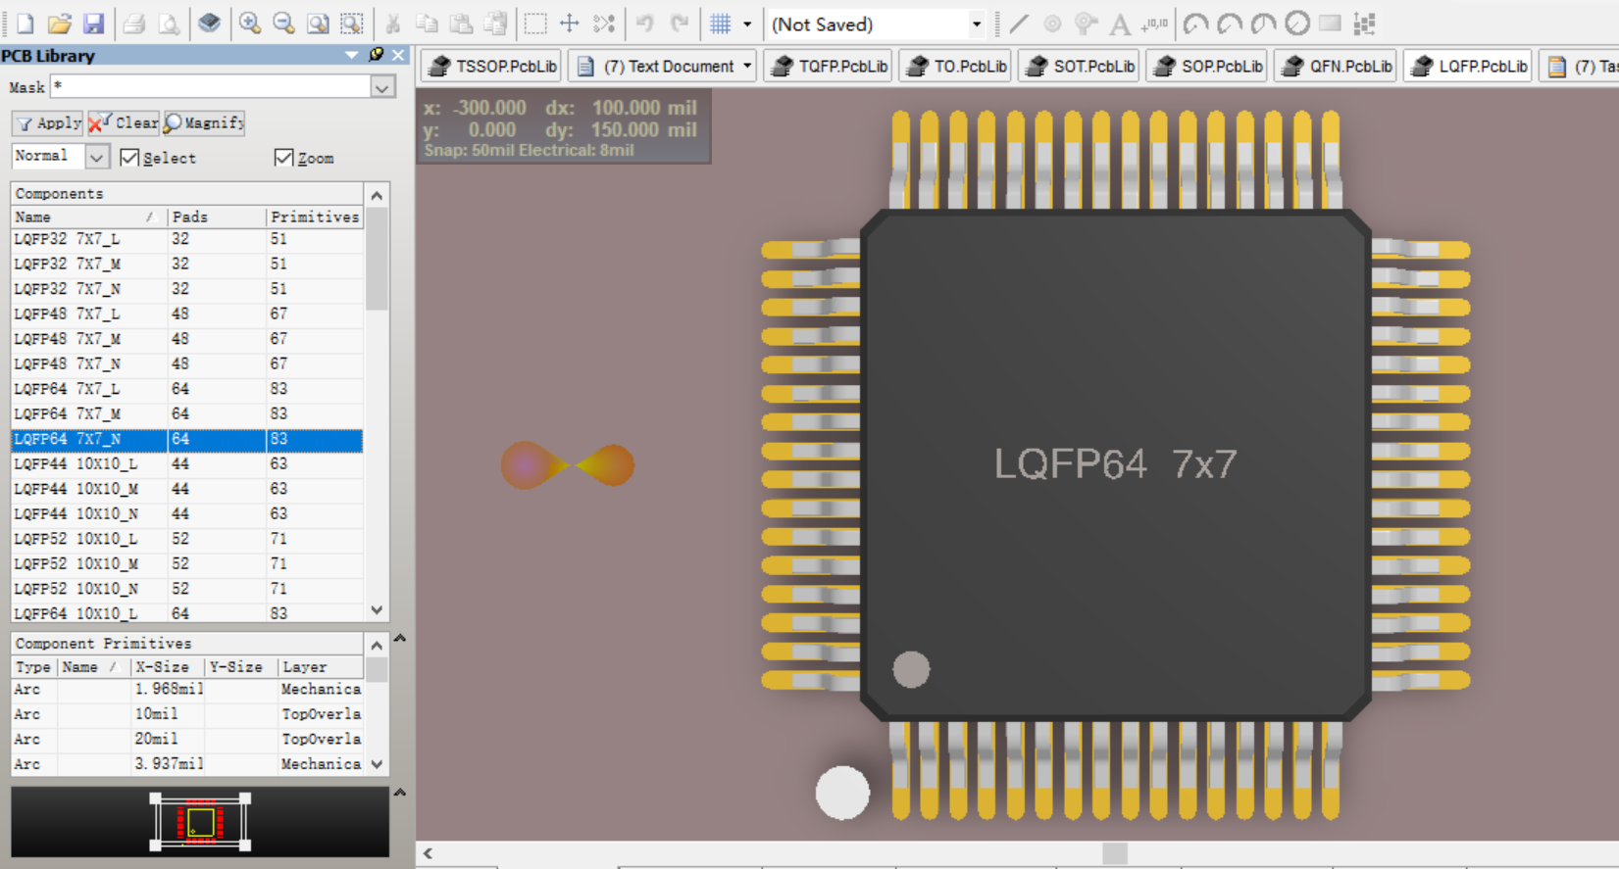1619x869 pixels.
Task: Click the Copy icon in toolbar
Action: point(427,24)
